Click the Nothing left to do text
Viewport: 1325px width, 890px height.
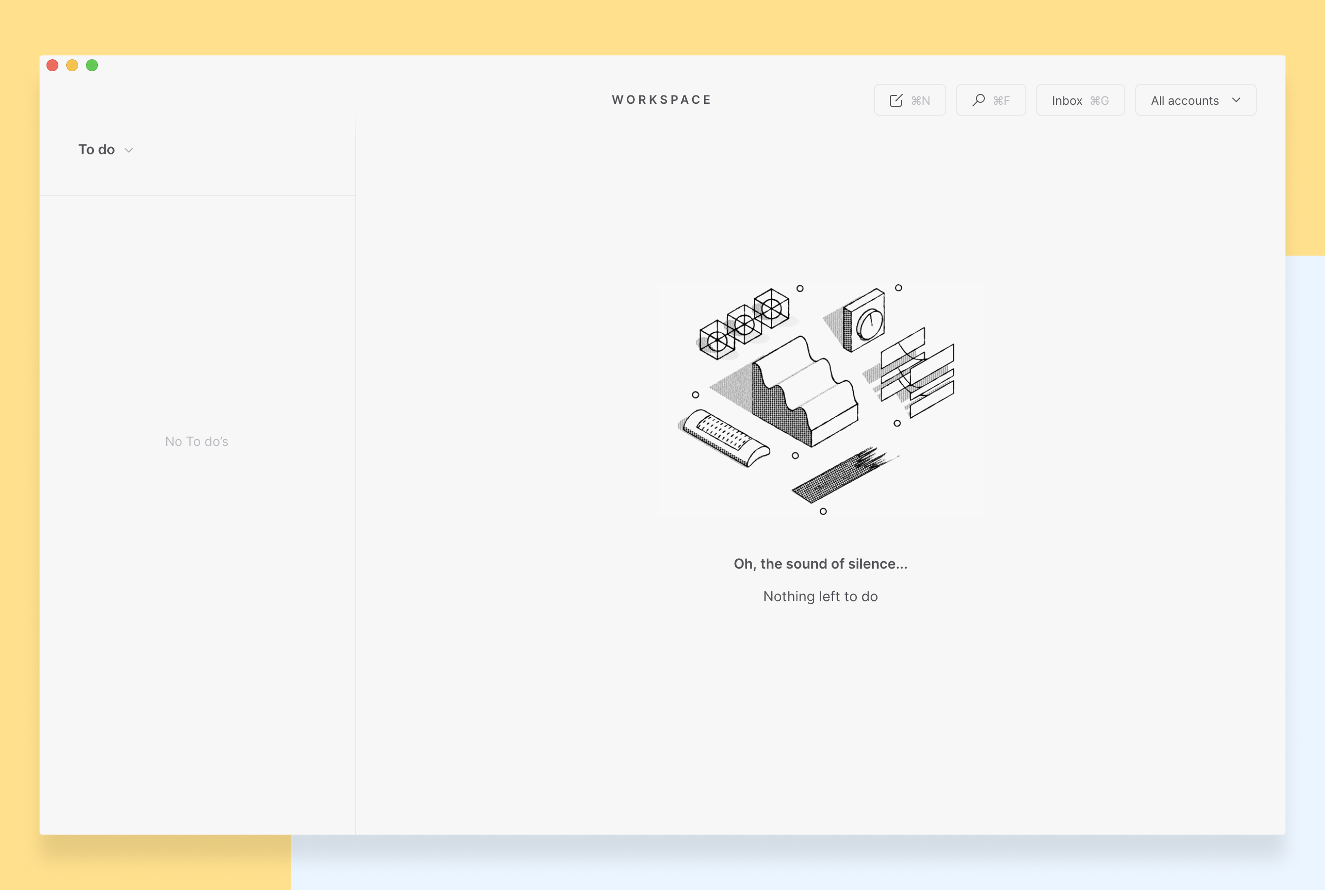click(820, 597)
